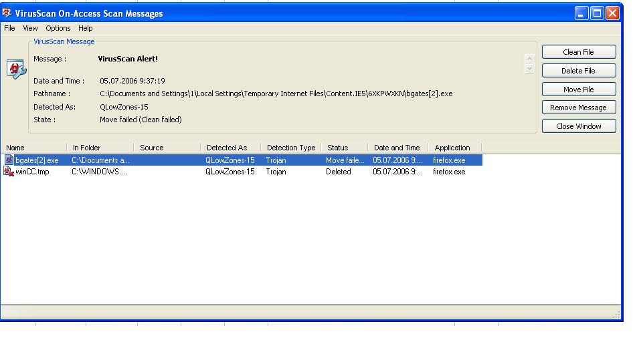
Task: Click the Deleted status cell
Action: (x=339, y=172)
